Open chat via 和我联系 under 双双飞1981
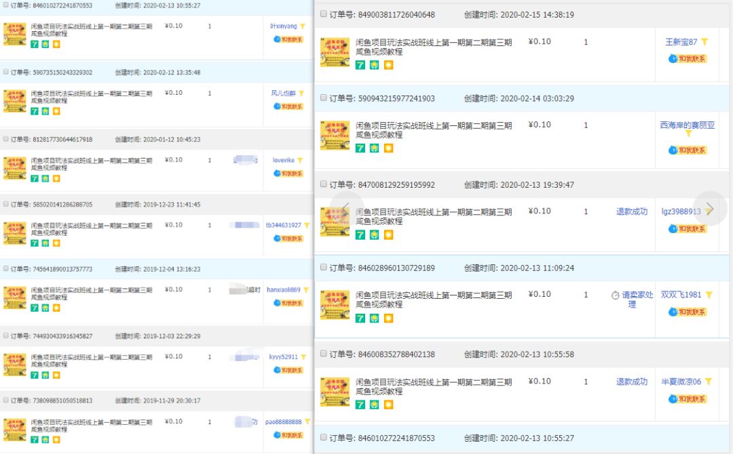This screenshot has height=454, width=733. (x=688, y=312)
